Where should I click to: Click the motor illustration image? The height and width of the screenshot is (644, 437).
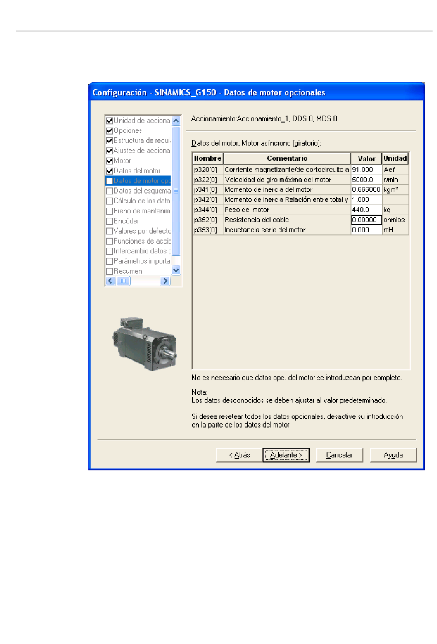pyautogui.click(x=144, y=344)
